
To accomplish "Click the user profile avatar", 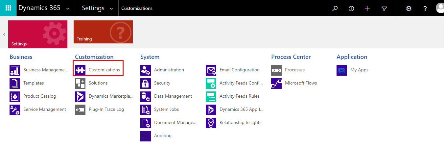I will (x=440, y=8).
